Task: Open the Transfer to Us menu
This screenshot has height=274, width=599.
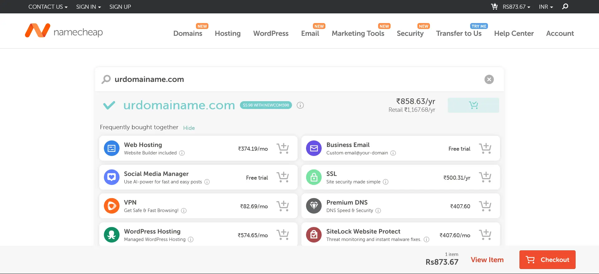Action: [x=459, y=33]
